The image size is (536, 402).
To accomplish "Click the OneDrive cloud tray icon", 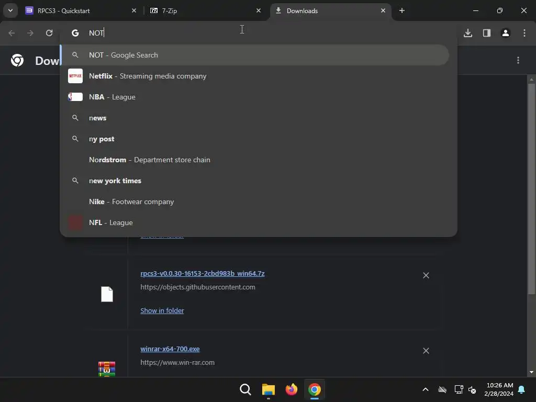I will tap(442, 389).
